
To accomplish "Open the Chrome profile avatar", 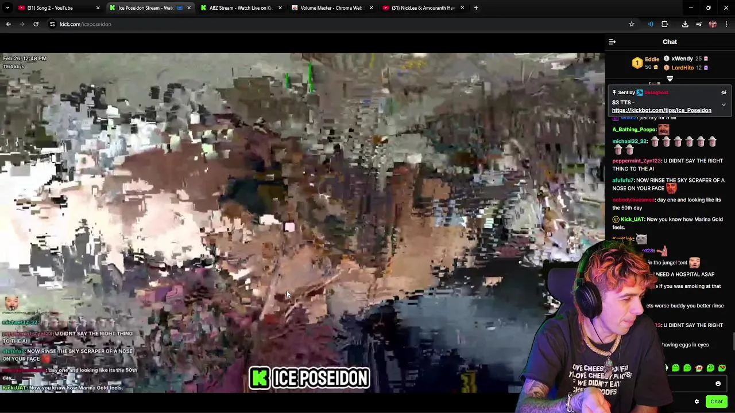I will (713, 24).
